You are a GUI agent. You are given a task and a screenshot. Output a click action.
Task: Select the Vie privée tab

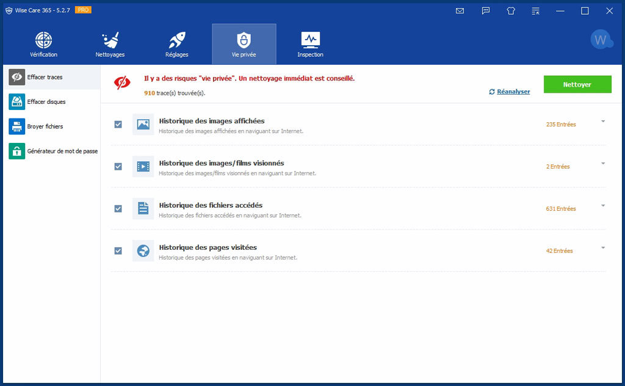[x=244, y=44]
